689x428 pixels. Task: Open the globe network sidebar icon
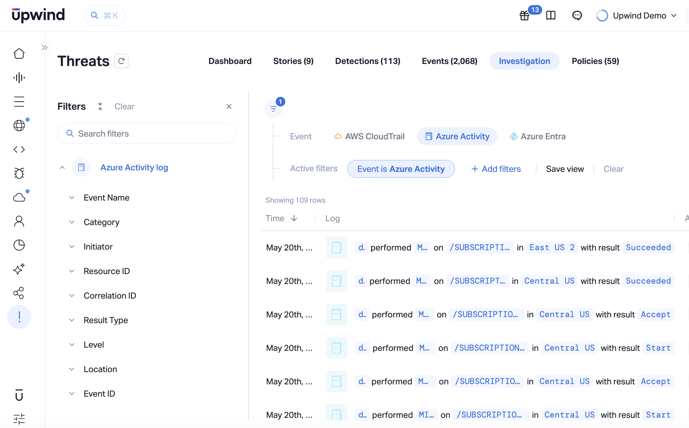pyautogui.click(x=19, y=126)
